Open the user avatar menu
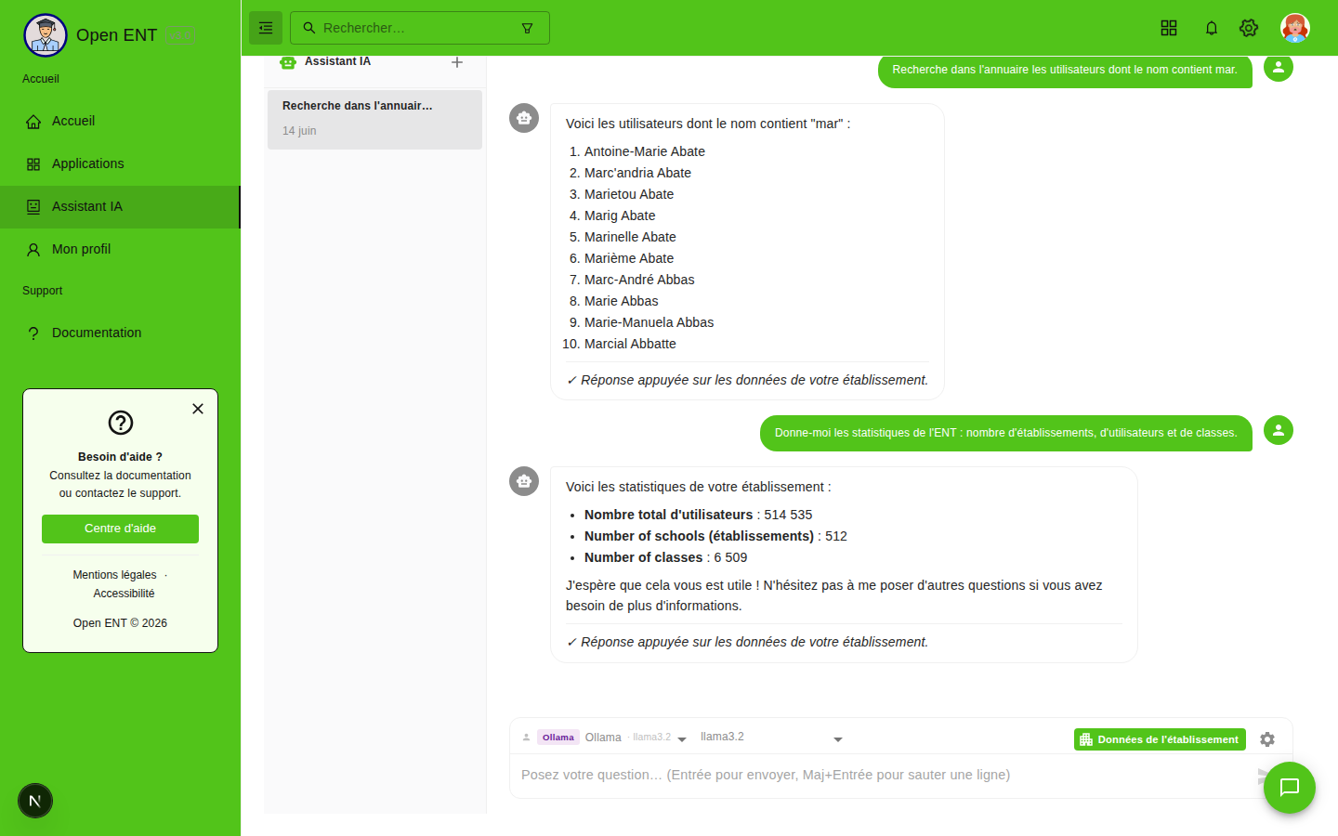This screenshot has height=836, width=1338. 1295,28
